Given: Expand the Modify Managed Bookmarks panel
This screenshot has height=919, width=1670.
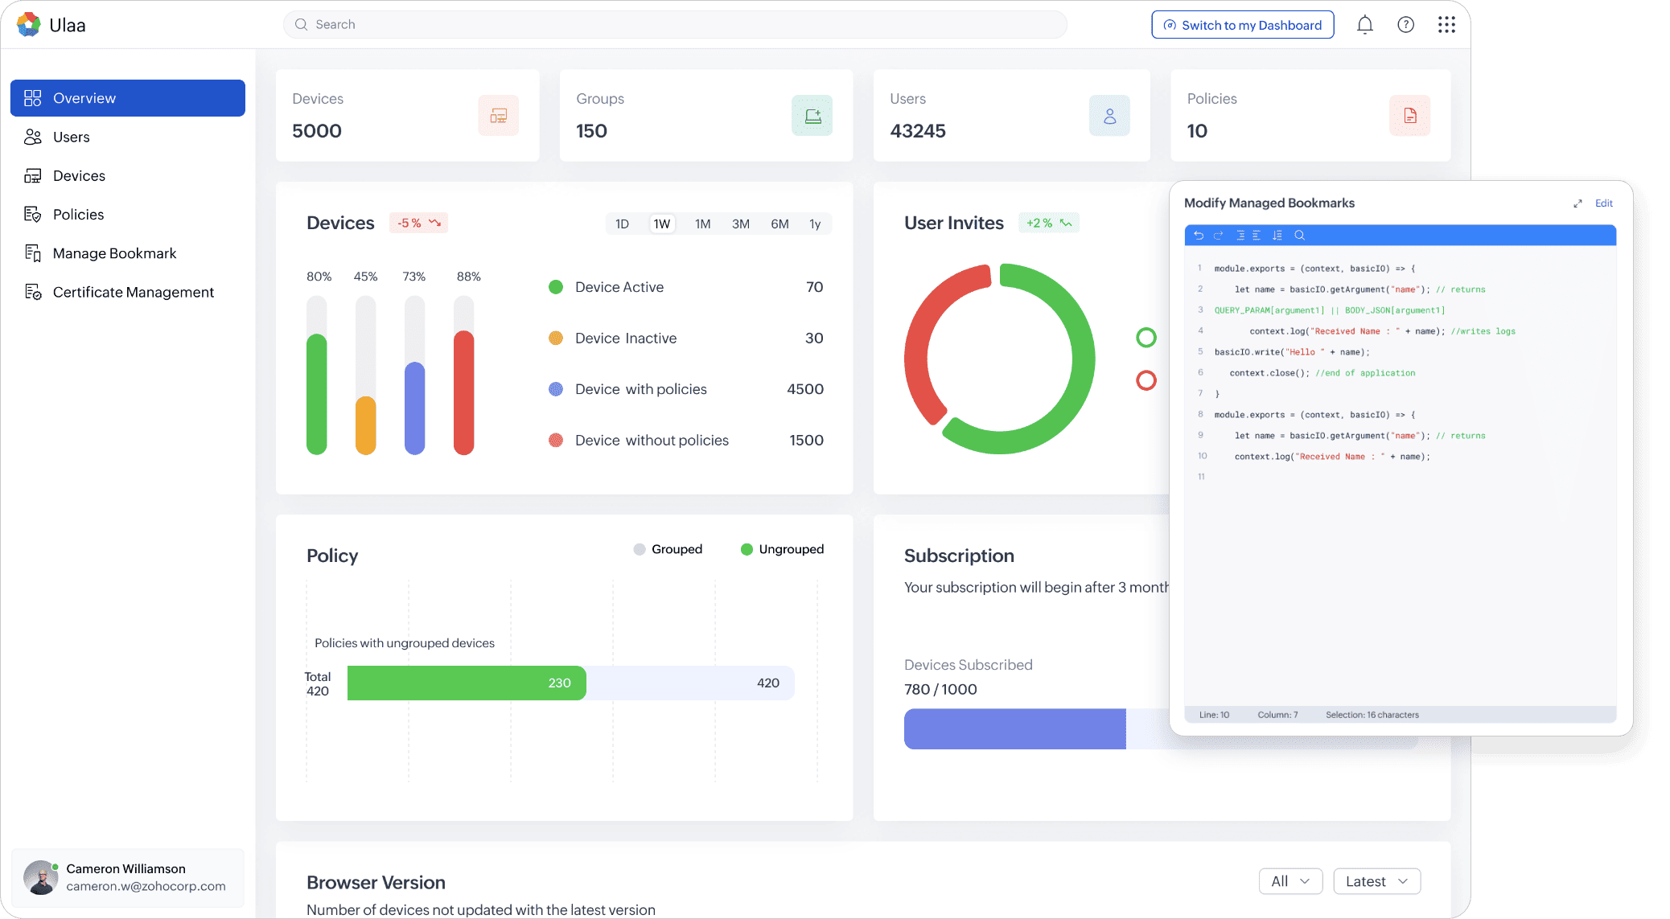Looking at the screenshot, I should tap(1577, 203).
